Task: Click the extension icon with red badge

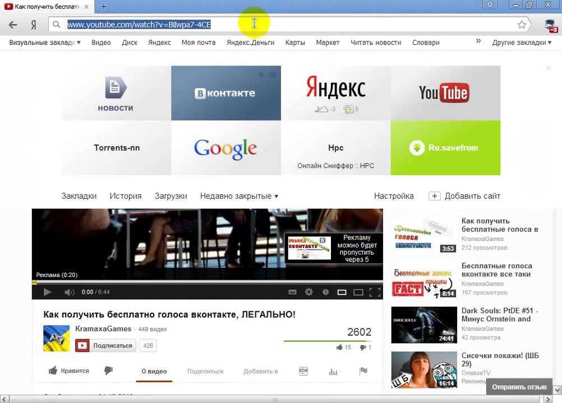Action: pos(550,26)
